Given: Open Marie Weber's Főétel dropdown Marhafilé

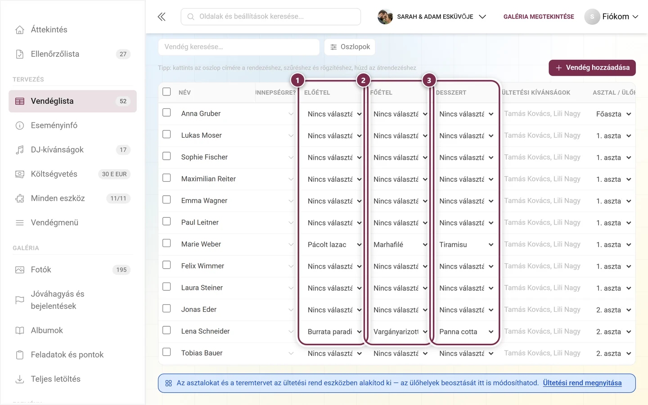Looking at the screenshot, I should pos(400,245).
